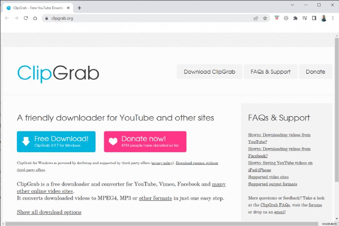Click the grey circular K extension icon

(286, 18)
